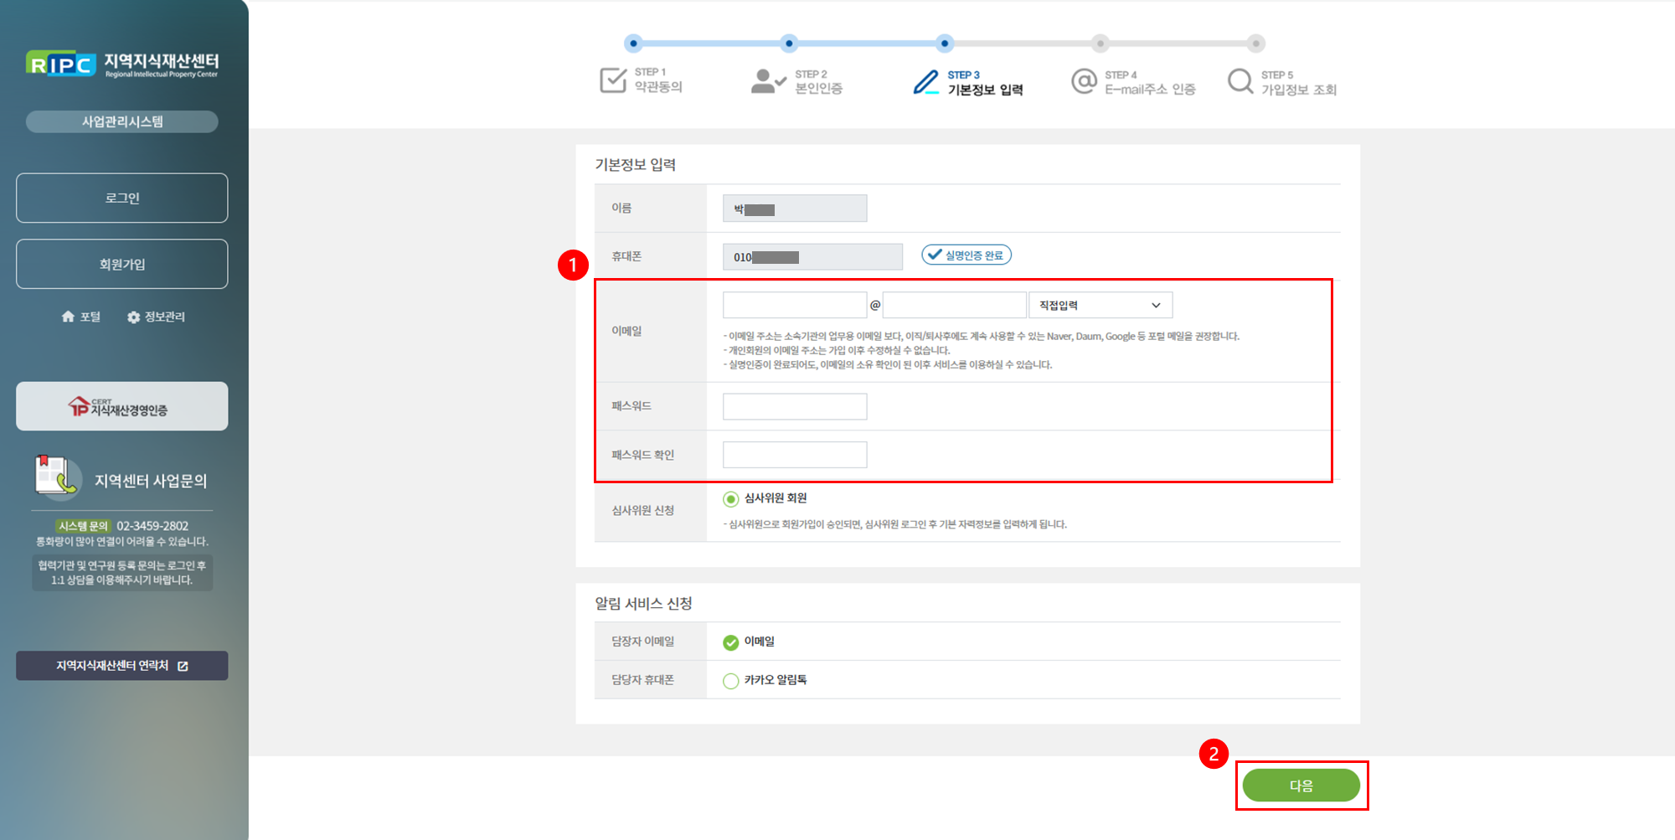
Task: Open the 정보관리 gear icon
Action: (133, 317)
